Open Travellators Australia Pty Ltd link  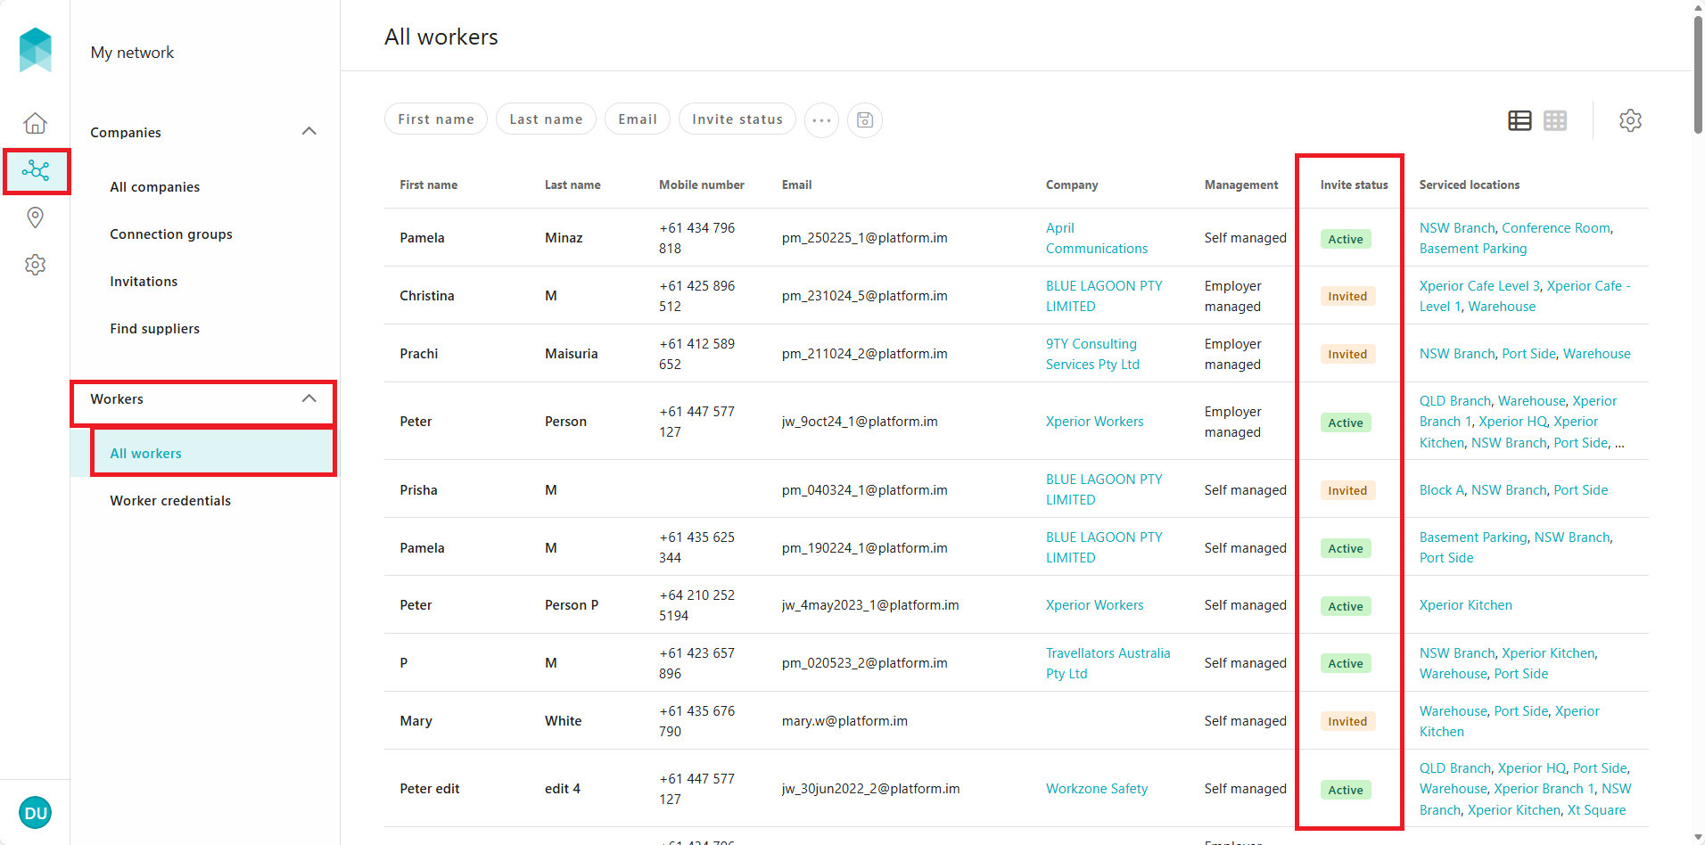[1108, 663]
